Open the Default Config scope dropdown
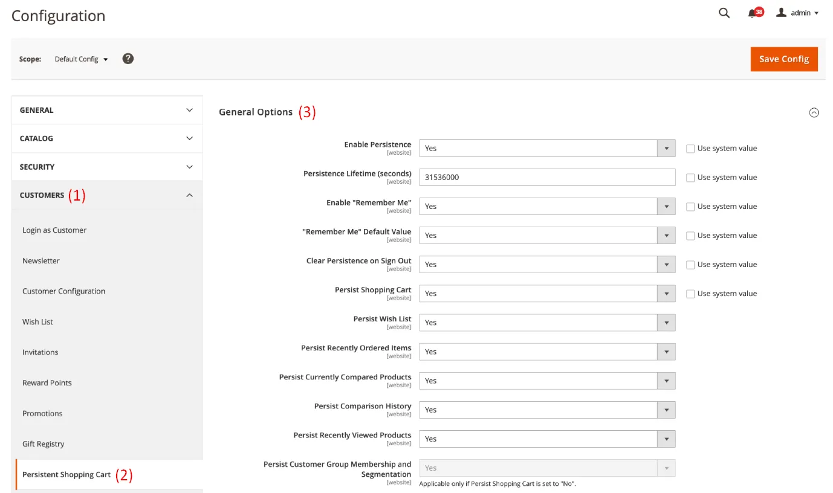 pyautogui.click(x=81, y=59)
